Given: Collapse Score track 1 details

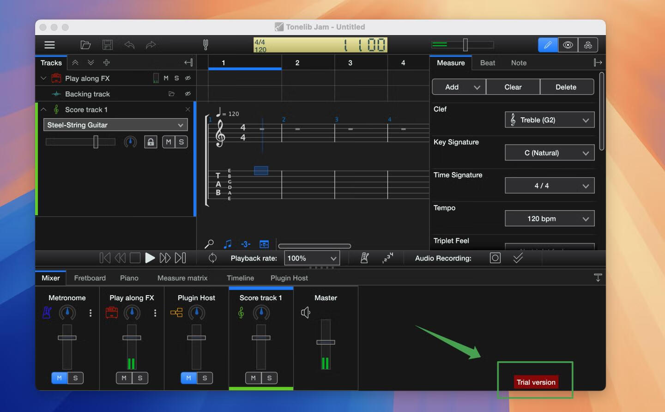Looking at the screenshot, I should pos(44,109).
